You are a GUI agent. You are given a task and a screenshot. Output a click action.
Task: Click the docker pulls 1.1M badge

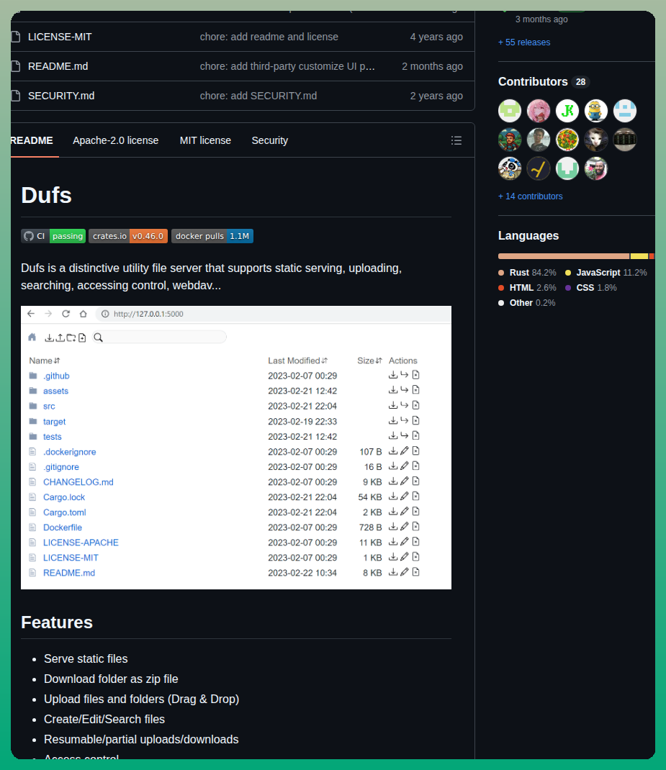click(x=212, y=236)
